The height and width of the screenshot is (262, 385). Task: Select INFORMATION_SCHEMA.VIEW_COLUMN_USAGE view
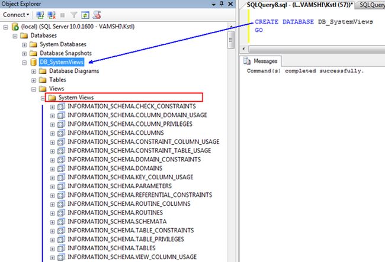[x=132, y=257]
